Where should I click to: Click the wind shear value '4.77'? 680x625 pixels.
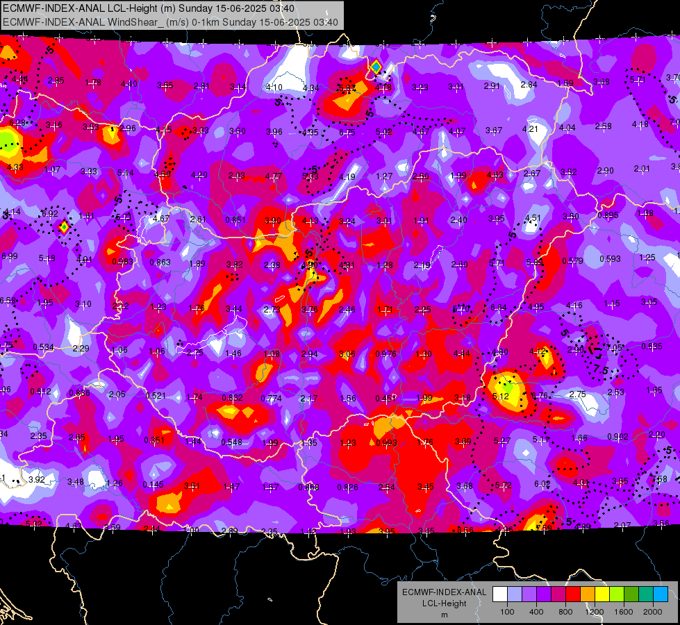(x=274, y=176)
